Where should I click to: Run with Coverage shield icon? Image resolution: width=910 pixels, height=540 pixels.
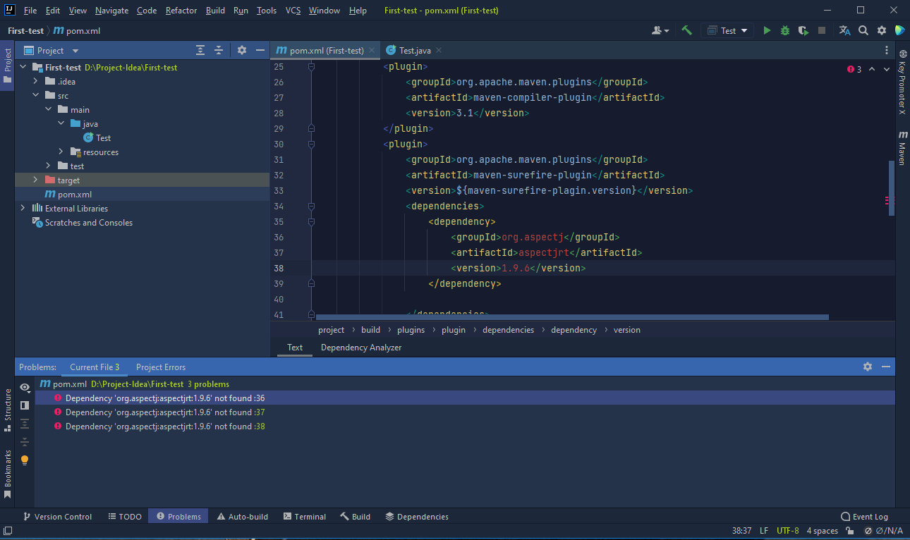click(803, 31)
